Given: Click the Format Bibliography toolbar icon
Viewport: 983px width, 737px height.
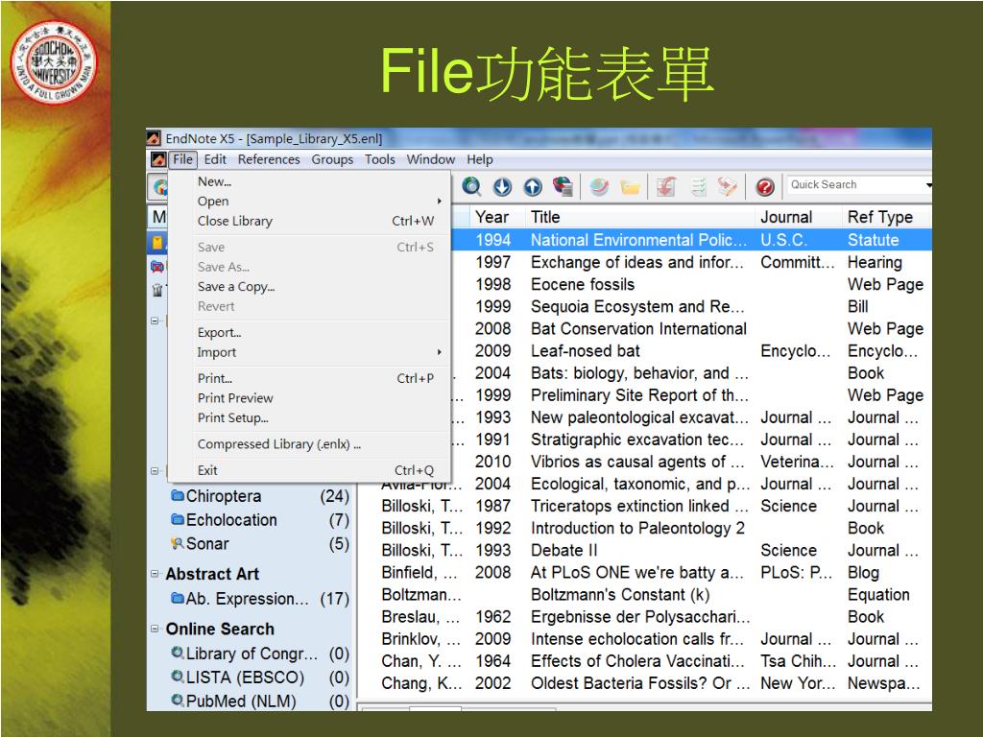Looking at the screenshot, I should point(699,186).
